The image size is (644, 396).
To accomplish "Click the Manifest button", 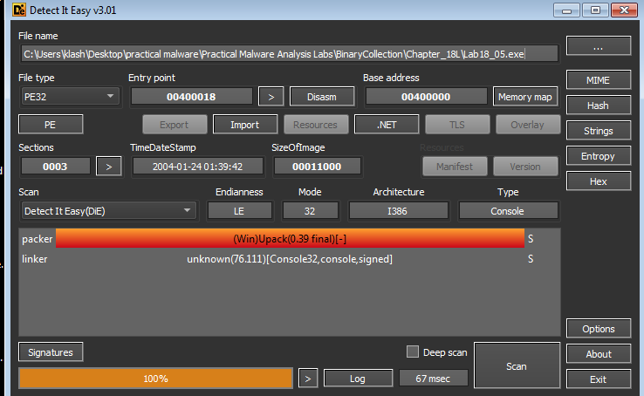I will click(x=455, y=167).
